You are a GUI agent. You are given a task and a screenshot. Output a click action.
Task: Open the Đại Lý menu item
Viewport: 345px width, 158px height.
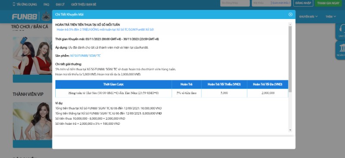(60, 4)
